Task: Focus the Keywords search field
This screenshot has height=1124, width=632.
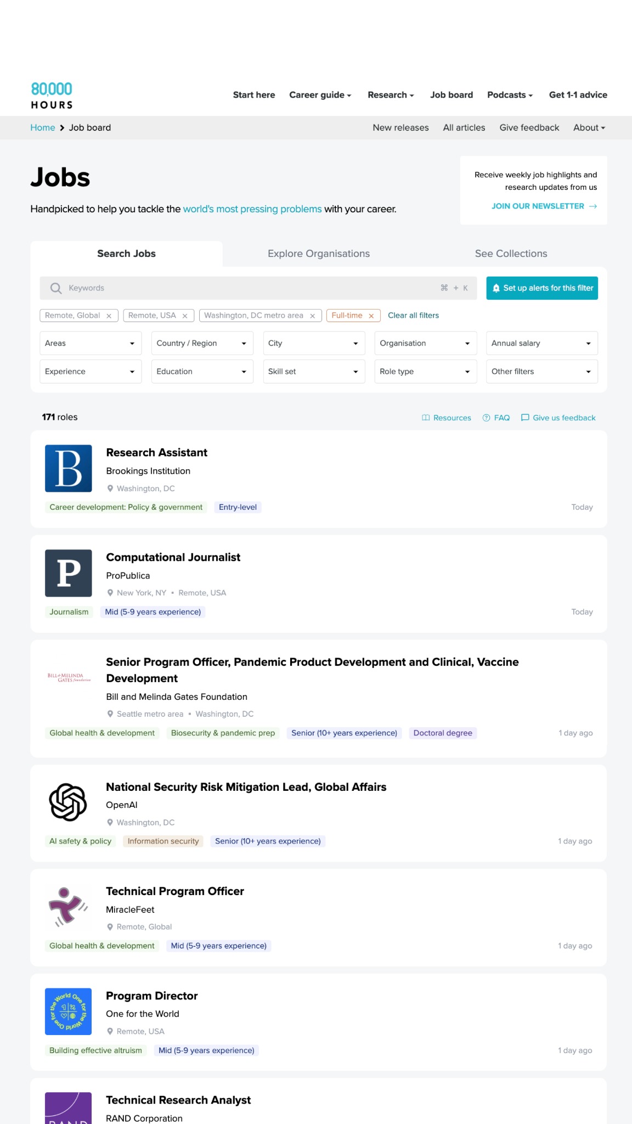Action: (x=258, y=288)
